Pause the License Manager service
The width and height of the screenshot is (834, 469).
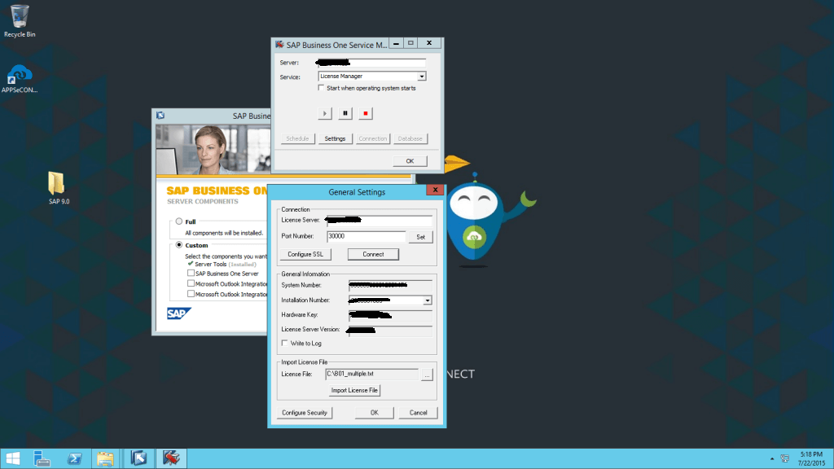[345, 113]
